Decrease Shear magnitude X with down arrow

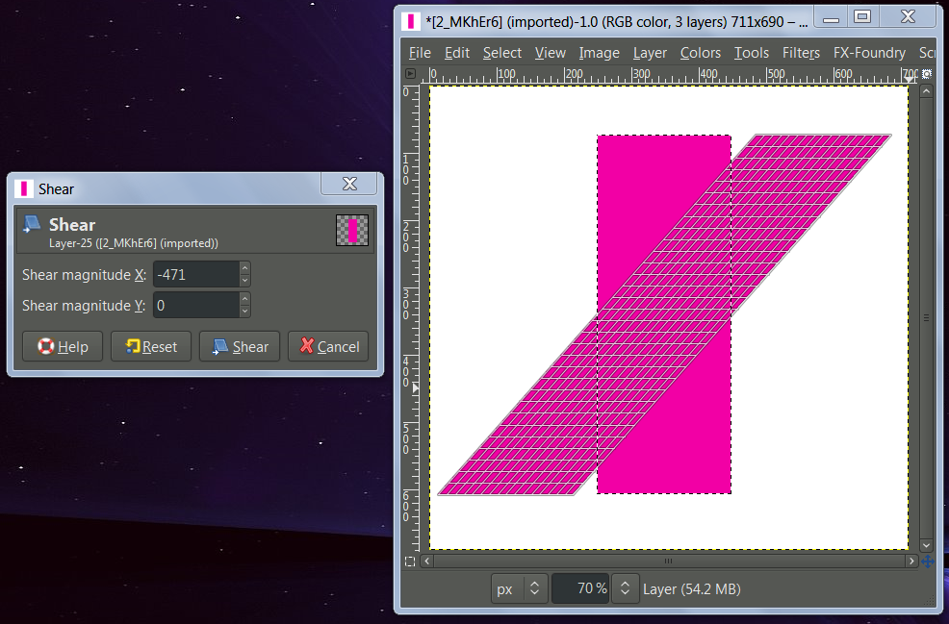244,281
